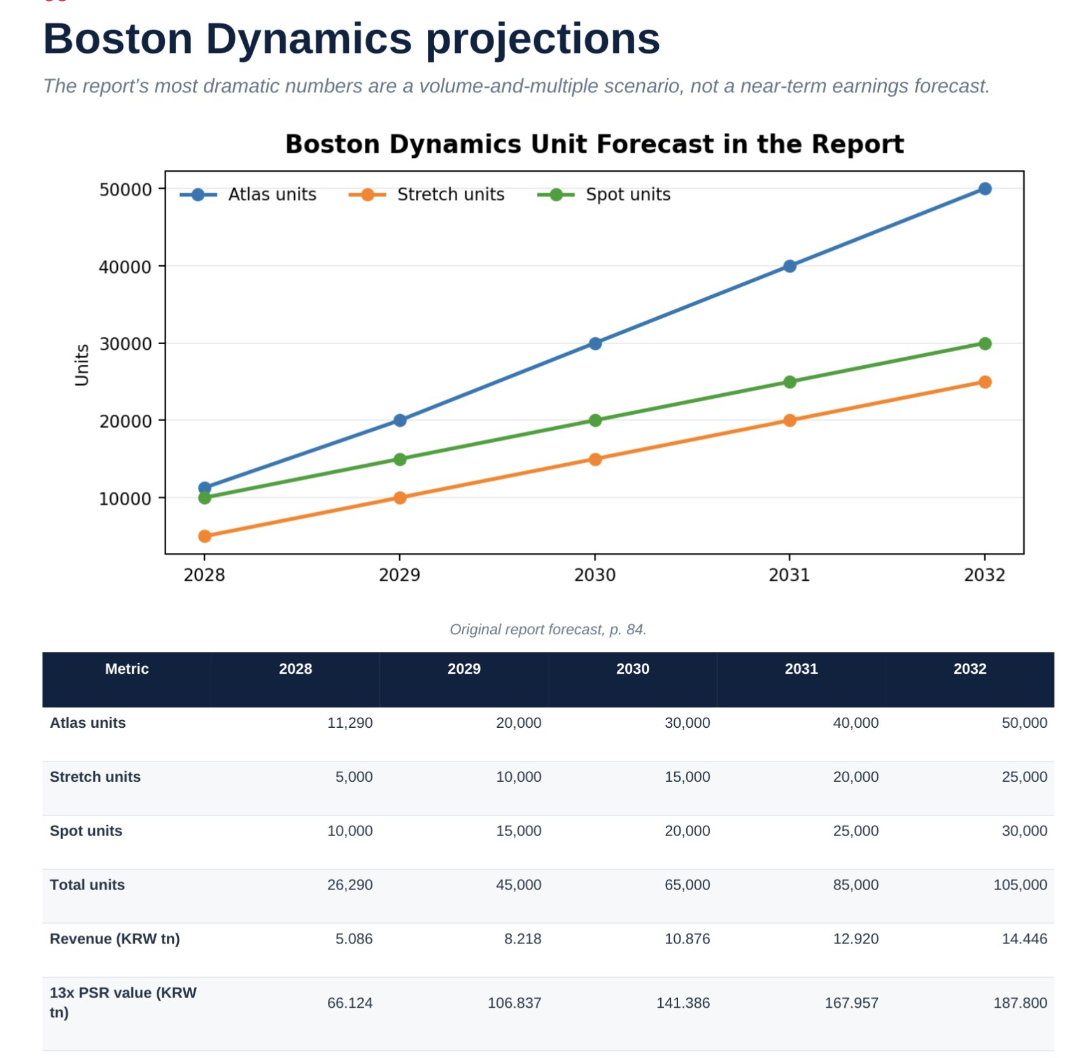The image size is (1088, 1058).
Task: Click the Spot units 2032 value 30,000
Action: [1024, 832]
